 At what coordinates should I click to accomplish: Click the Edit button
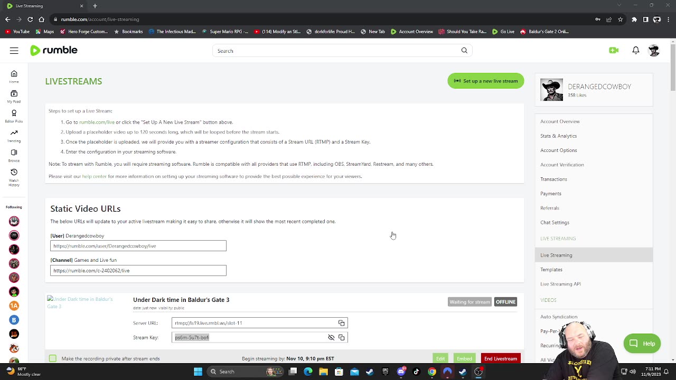tap(440, 359)
